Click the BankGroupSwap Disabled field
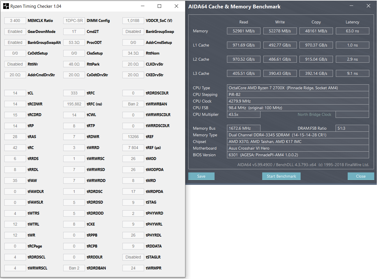Viewport: 378px width, 279px height. (x=133, y=31)
